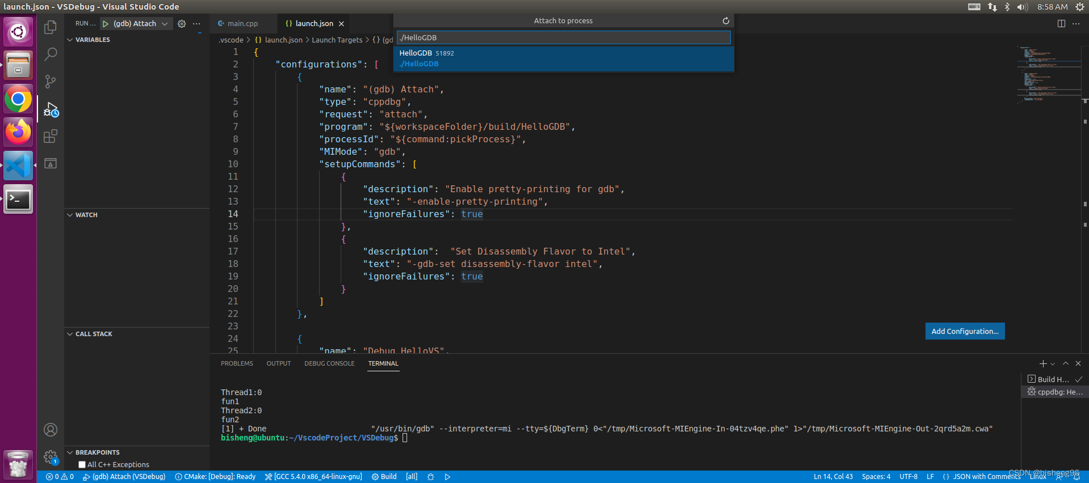
Task: Click the Manage gear in activity bar
Action: point(51,457)
